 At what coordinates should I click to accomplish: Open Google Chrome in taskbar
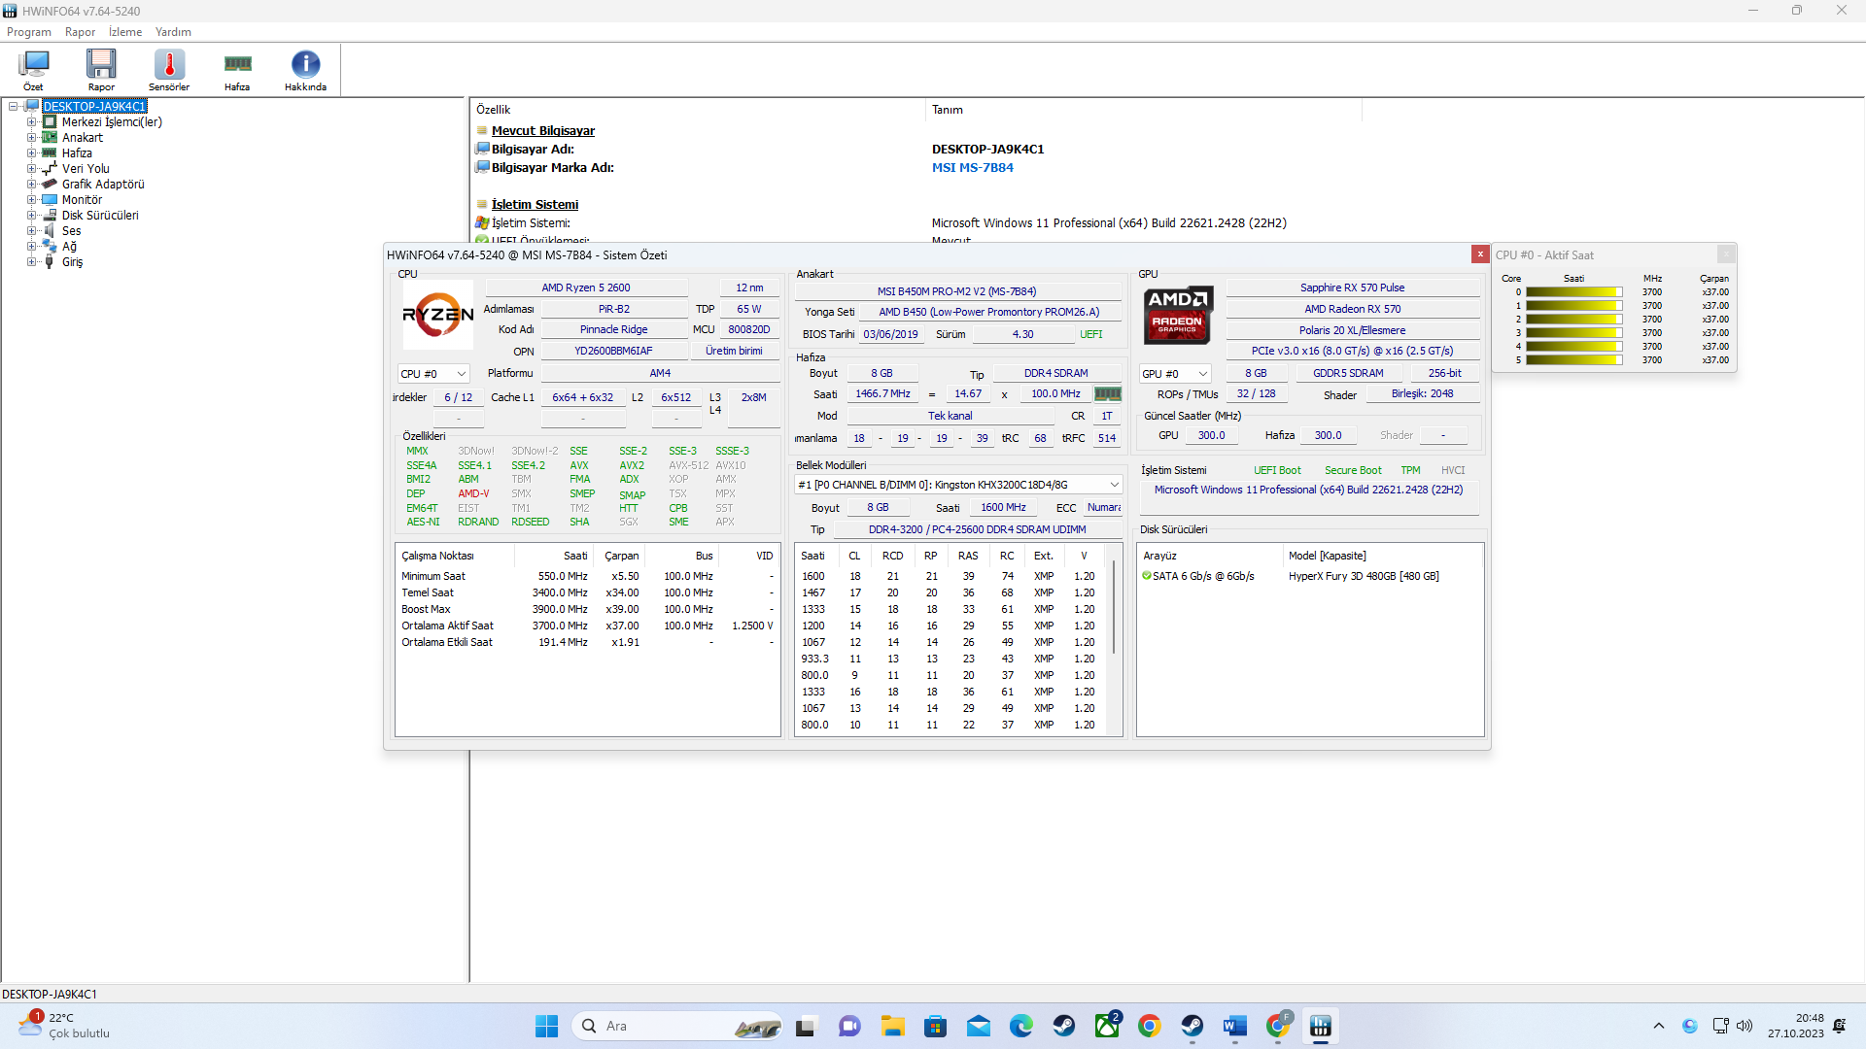click(1150, 1026)
